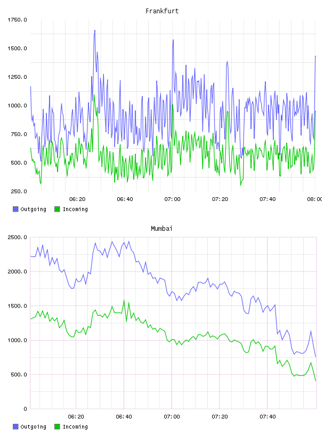Viewport: 324px width, 435px height.
Task: Click the 1500.0 label on Frankfurt's y-axis
Action: 17,49
